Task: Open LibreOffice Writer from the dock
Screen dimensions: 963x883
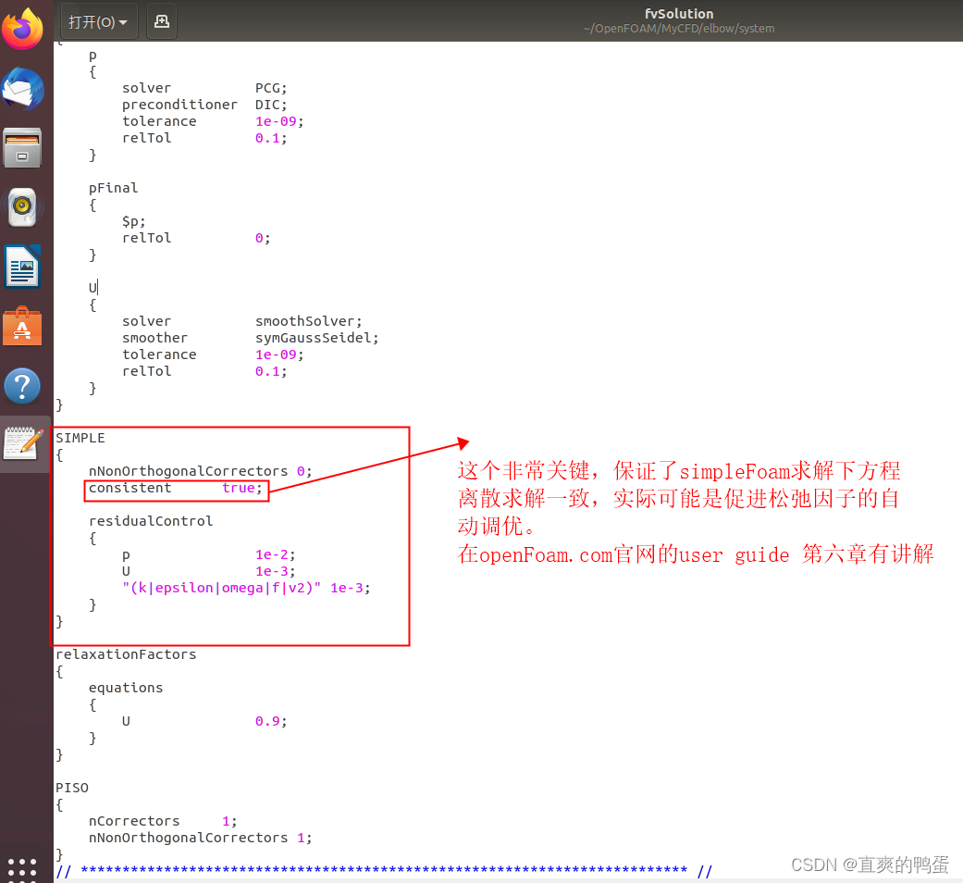Action: (23, 267)
